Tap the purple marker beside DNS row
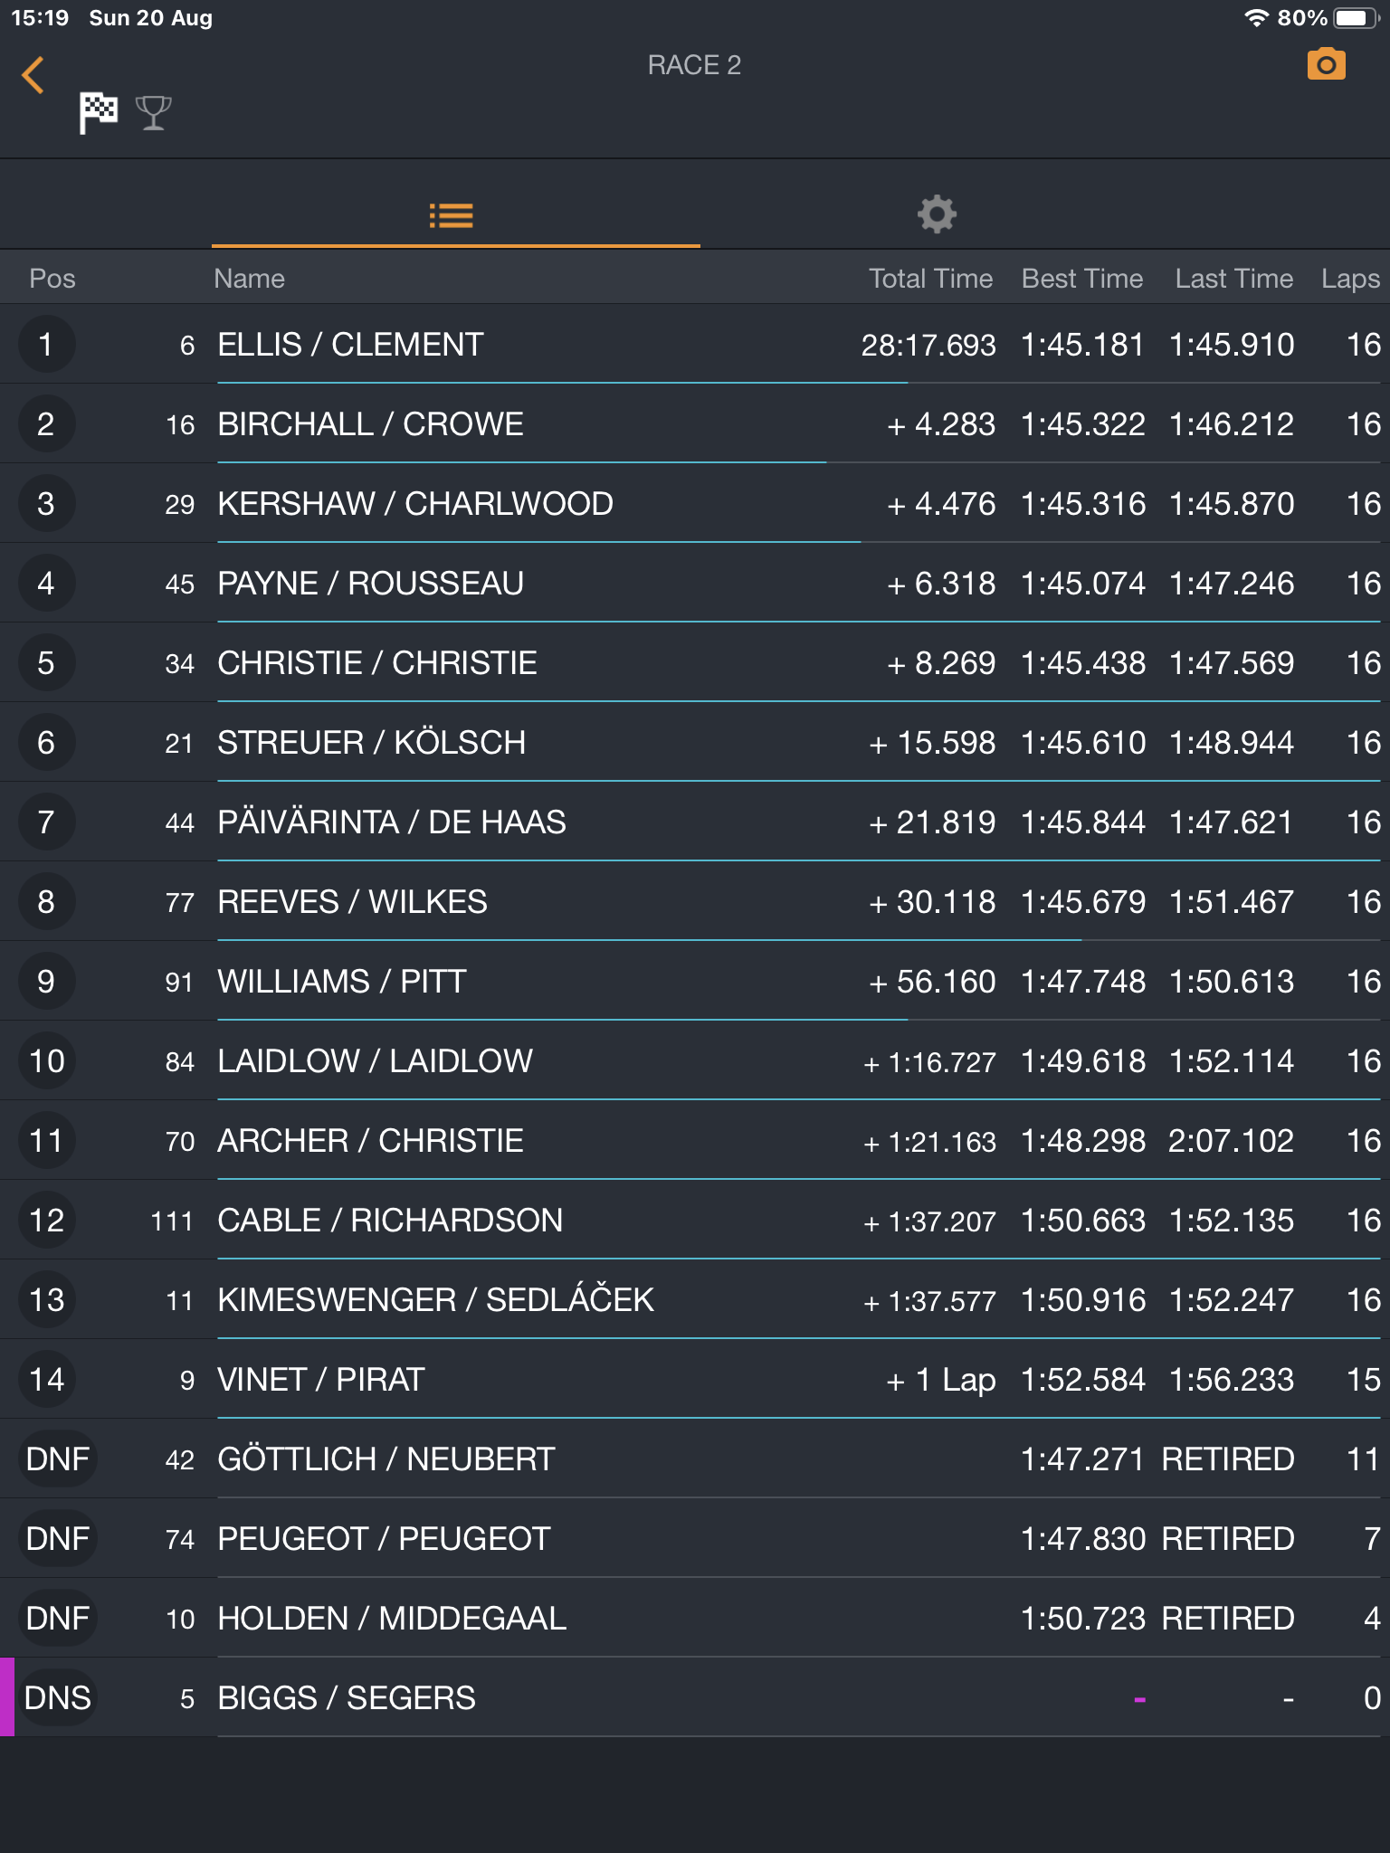The height and width of the screenshot is (1853, 1390). (7, 1697)
